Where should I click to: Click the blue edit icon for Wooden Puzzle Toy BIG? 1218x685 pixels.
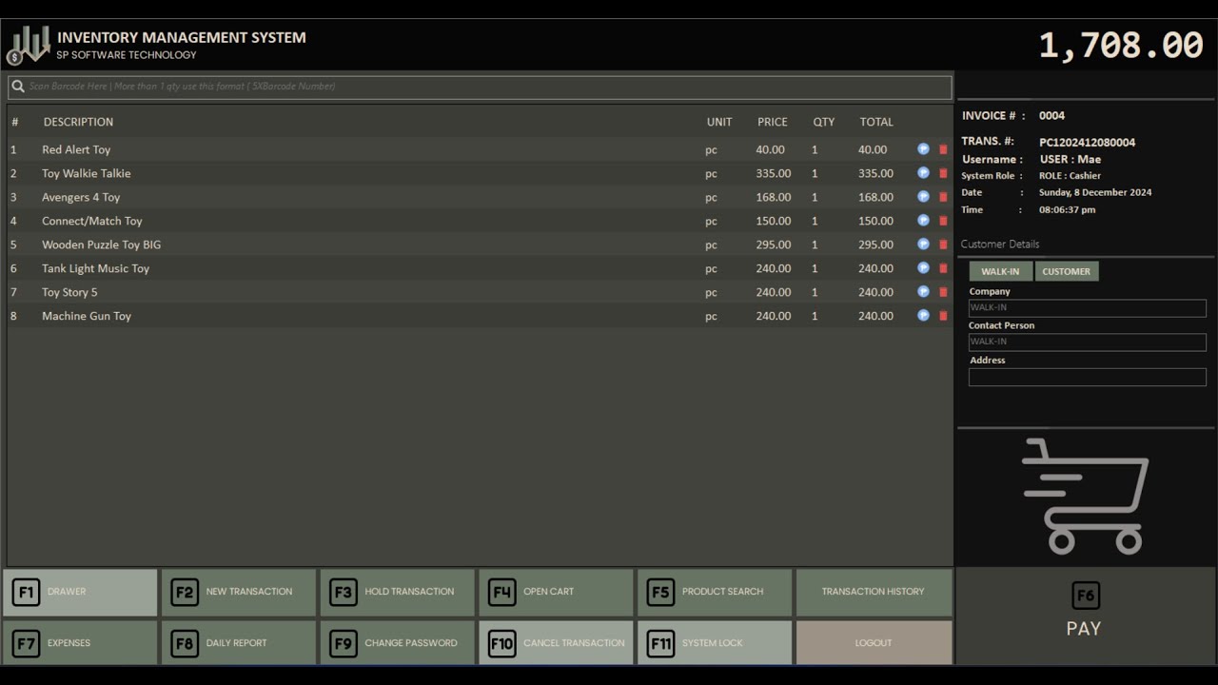point(923,245)
